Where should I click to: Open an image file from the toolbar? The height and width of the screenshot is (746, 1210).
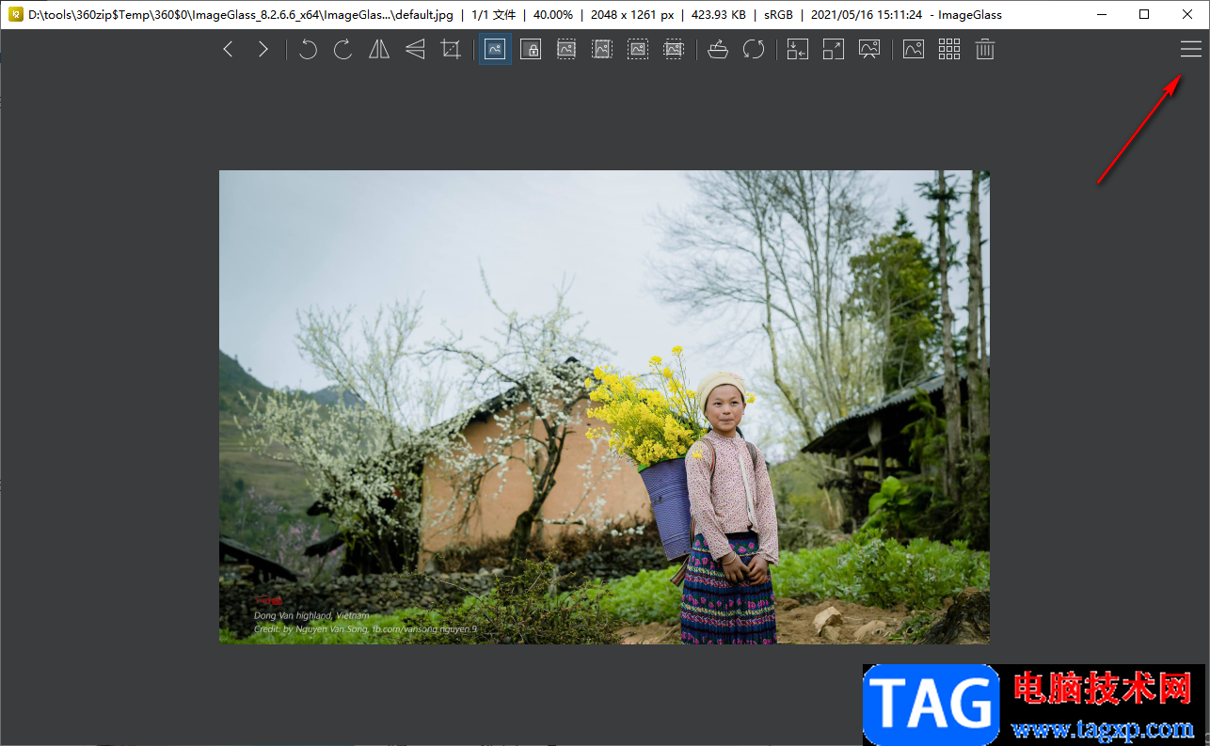click(x=718, y=50)
